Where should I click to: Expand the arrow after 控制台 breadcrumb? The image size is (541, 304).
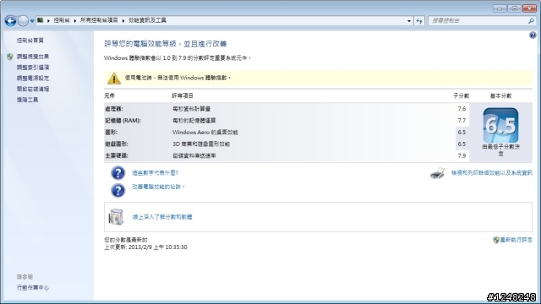point(75,20)
